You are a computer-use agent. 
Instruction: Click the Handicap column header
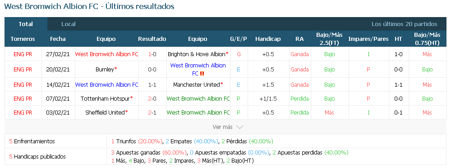(268, 39)
